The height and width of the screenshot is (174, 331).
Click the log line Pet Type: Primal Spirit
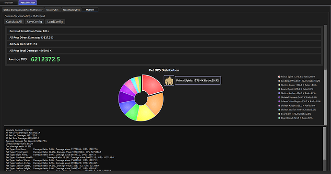pyautogui.click(x=53, y=152)
